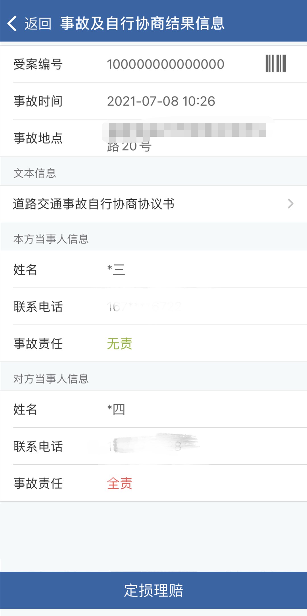Click the page title 事故及自行协商结果信息
This screenshot has height=616, width=307.
(x=142, y=23)
